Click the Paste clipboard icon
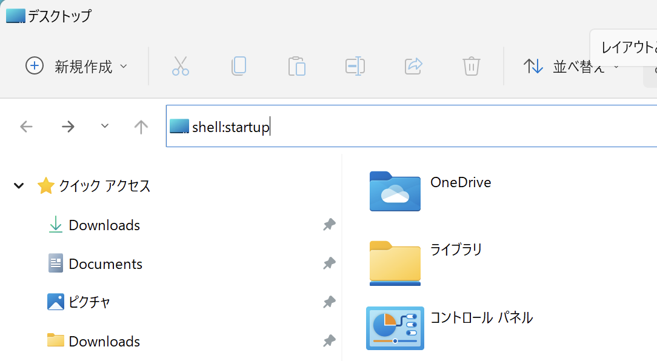The height and width of the screenshot is (361, 657). click(296, 66)
